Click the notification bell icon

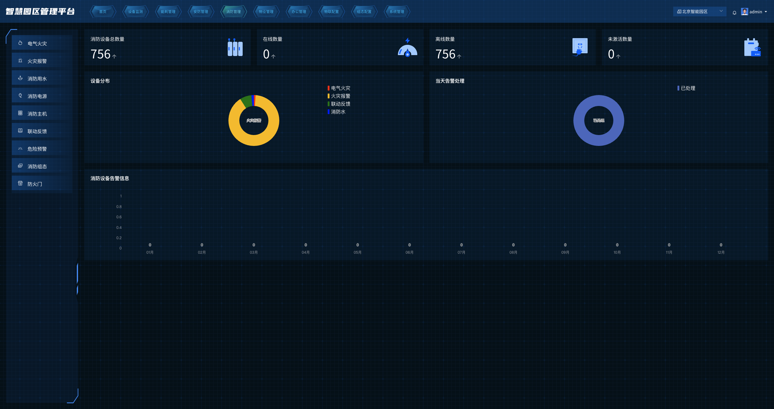(734, 12)
